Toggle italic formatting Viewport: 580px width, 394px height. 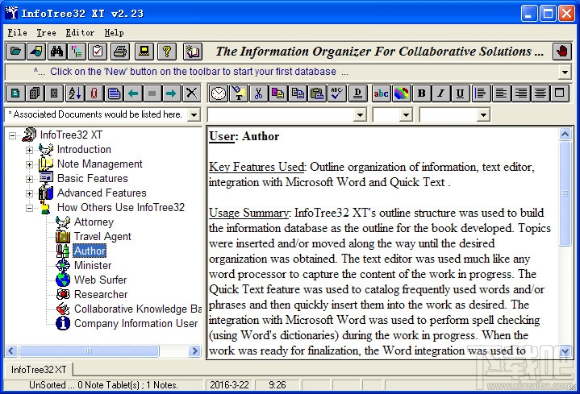click(440, 93)
